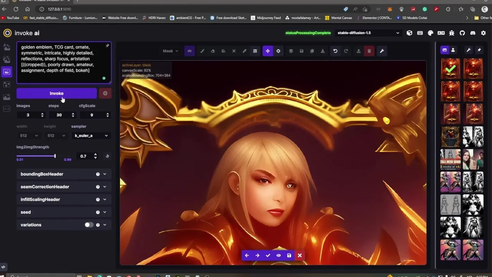Open mask options link icon
This screenshot has height=277, width=492.
[x=189, y=51]
